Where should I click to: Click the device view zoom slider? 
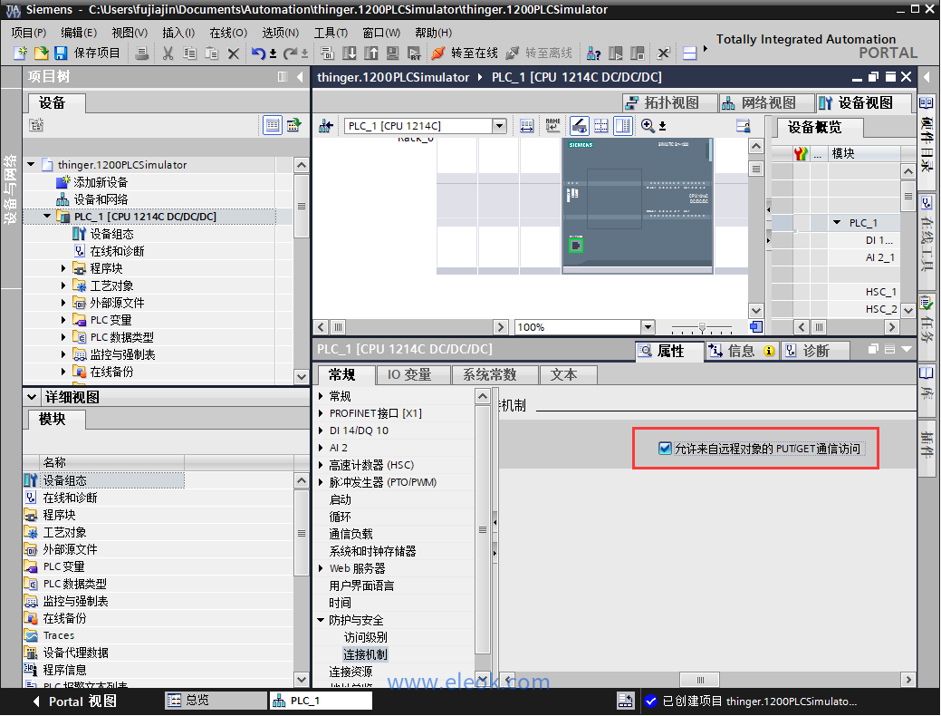(x=702, y=327)
